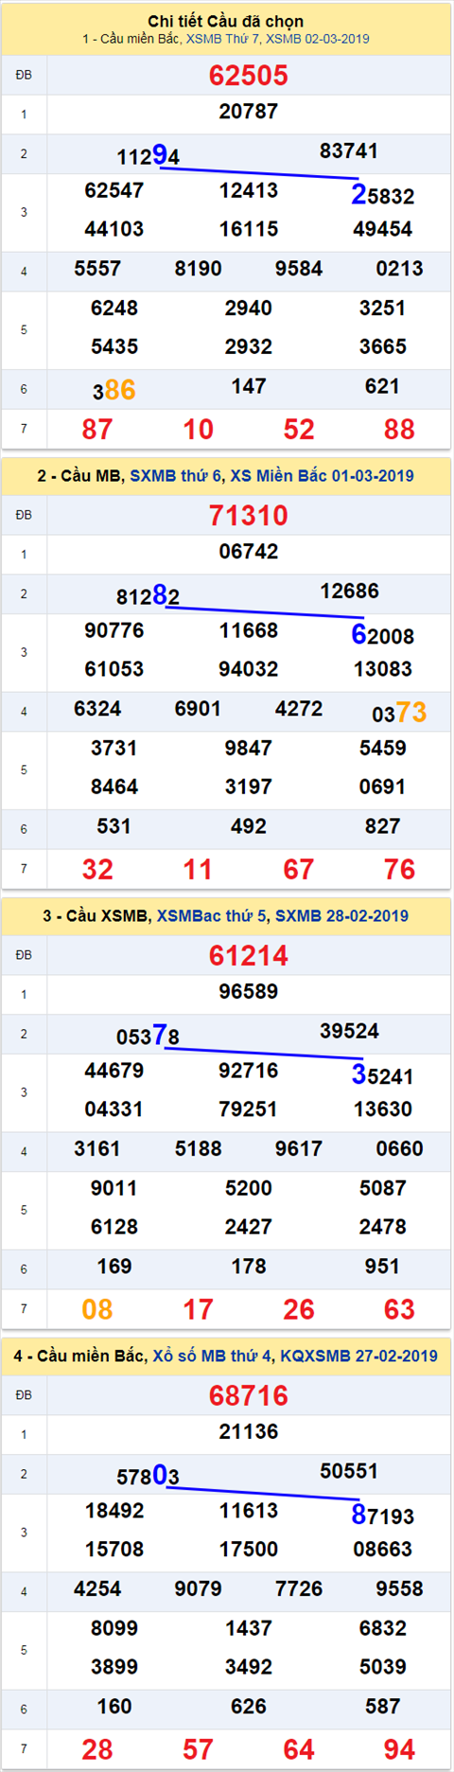Click the number 62547
This screenshot has width=454, height=1772.
tap(114, 190)
